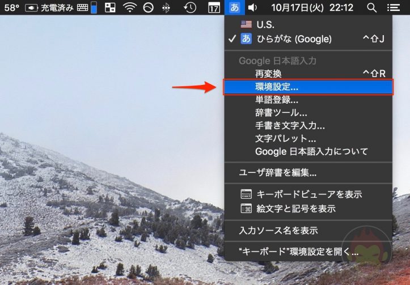The width and height of the screenshot is (410, 285).
Task: Open the window manager grid icon
Action: pos(110,8)
